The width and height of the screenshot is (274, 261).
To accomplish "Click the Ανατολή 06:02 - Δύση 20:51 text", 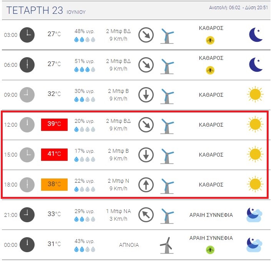I will [x=239, y=8].
